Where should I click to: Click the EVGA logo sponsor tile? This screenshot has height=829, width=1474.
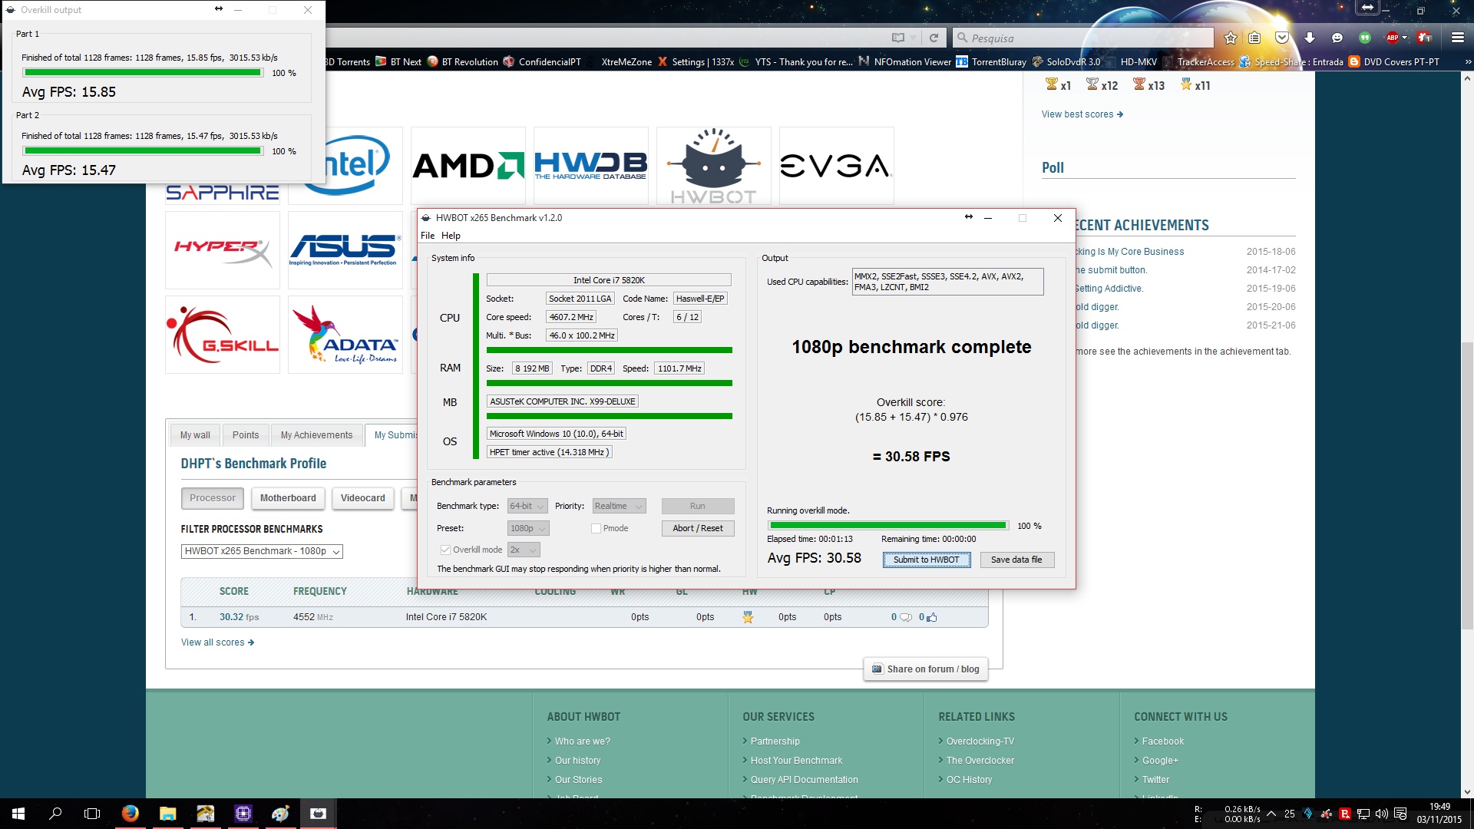[837, 166]
